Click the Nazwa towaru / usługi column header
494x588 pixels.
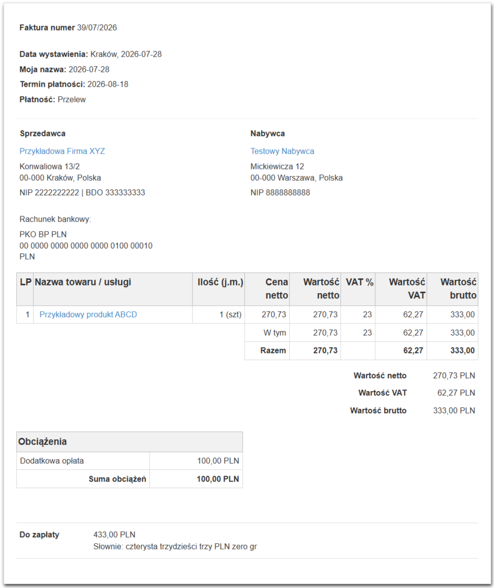pos(113,289)
